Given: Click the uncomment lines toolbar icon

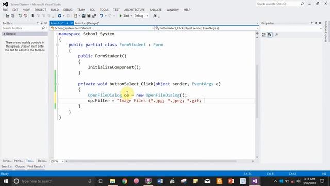Looking at the screenshot, I should tap(25, 16).
